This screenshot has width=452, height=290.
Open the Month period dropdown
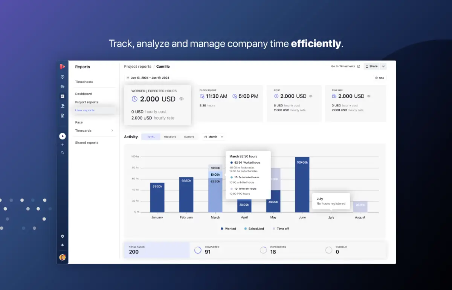(214, 137)
